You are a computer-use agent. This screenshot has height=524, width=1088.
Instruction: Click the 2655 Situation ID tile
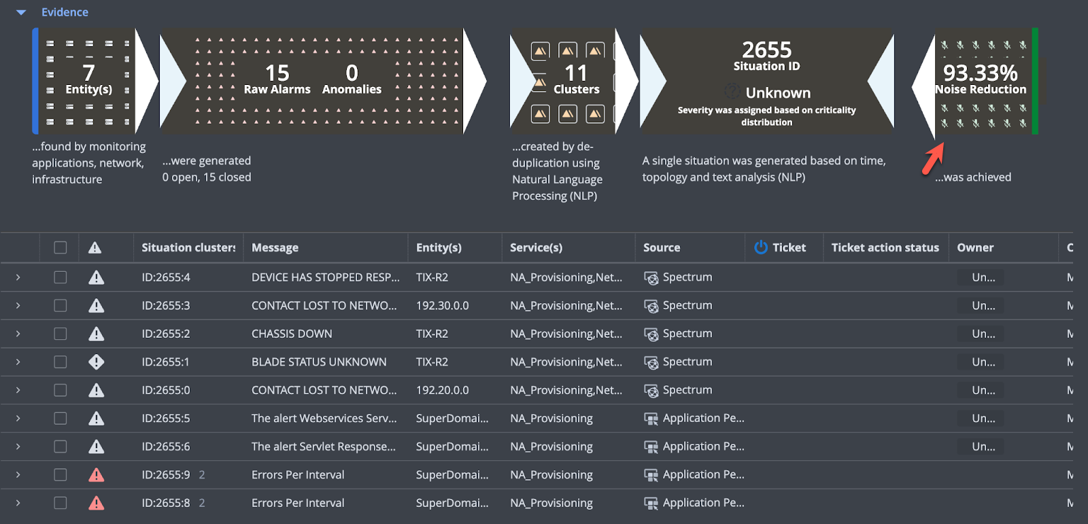(x=767, y=81)
